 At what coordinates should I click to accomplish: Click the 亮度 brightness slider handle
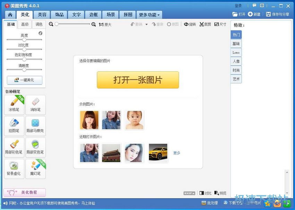[24, 40]
